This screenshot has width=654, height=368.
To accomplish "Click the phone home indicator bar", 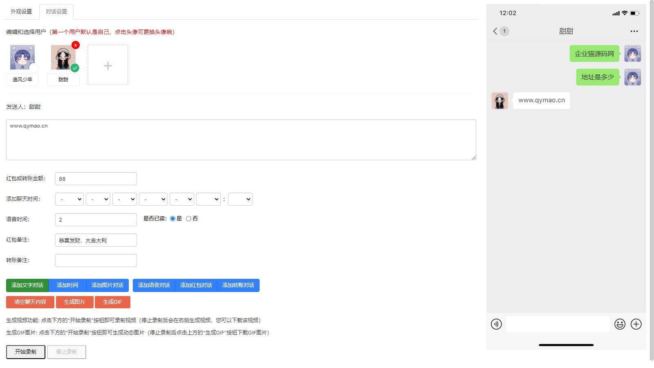I will coord(566,345).
